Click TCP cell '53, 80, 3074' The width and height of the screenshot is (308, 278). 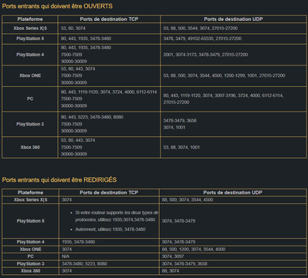[73, 28]
